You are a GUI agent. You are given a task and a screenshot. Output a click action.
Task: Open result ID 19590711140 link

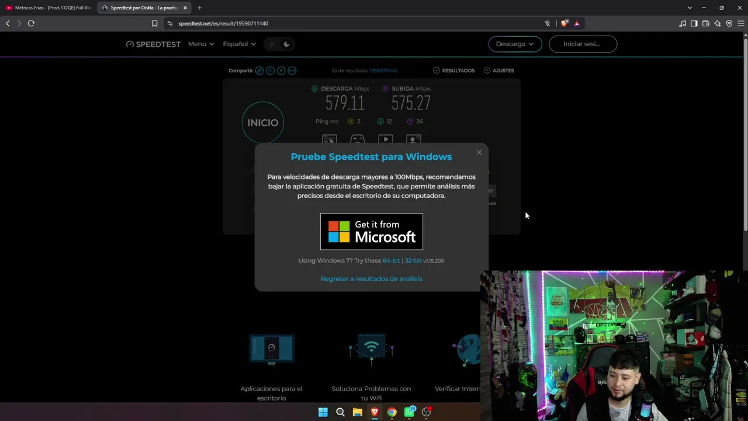[383, 71]
